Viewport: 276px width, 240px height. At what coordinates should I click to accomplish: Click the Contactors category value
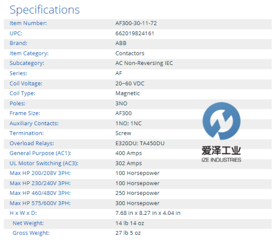pyautogui.click(x=130, y=53)
